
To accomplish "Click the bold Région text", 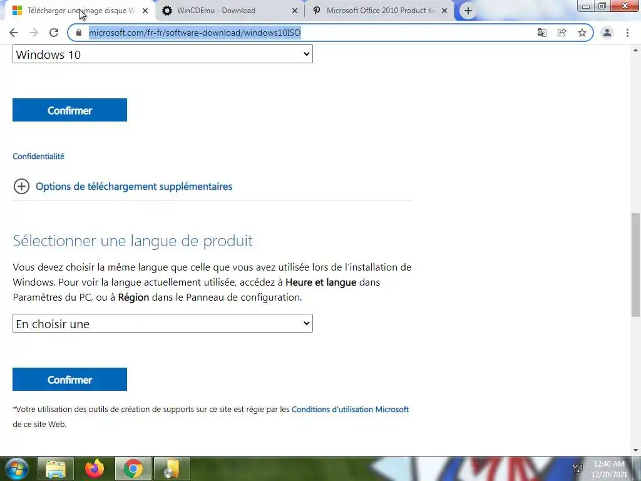I will coord(134,297).
